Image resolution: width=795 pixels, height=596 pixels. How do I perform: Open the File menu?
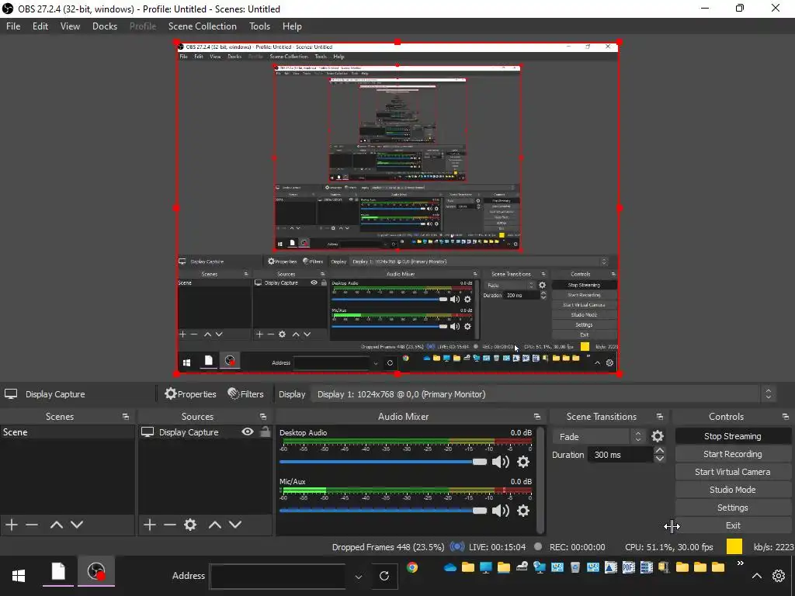coord(13,26)
